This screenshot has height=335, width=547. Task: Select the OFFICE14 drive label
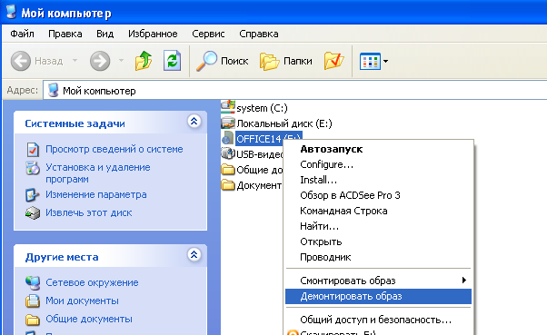tap(268, 139)
